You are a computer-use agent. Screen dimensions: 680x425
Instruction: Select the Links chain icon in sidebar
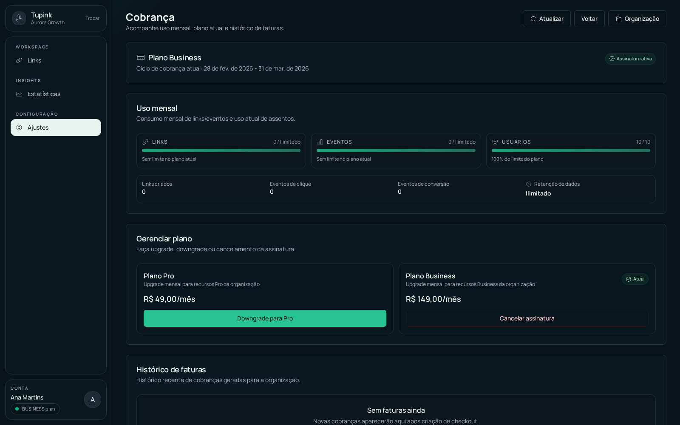(x=19, y=60)
